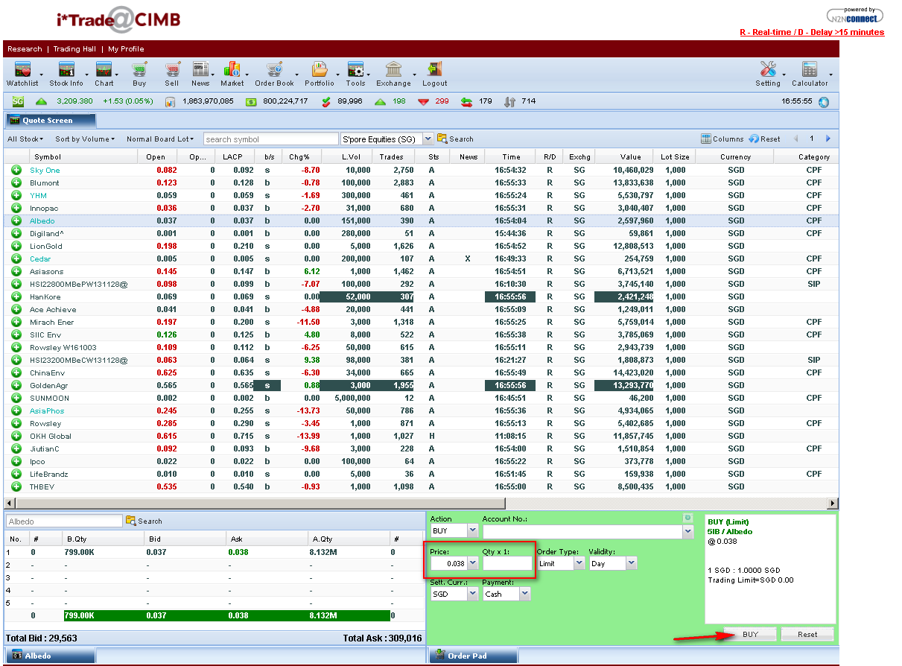Select the Albedo row in quote table
Screen dimensions: 902x666
[421, 221]
